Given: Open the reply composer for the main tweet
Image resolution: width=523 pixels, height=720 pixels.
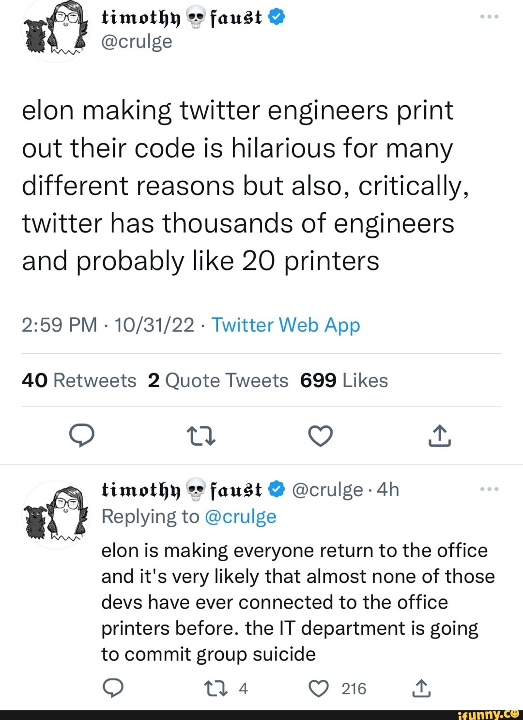Looking at the screenshot, I should click(x=81, y=435).
